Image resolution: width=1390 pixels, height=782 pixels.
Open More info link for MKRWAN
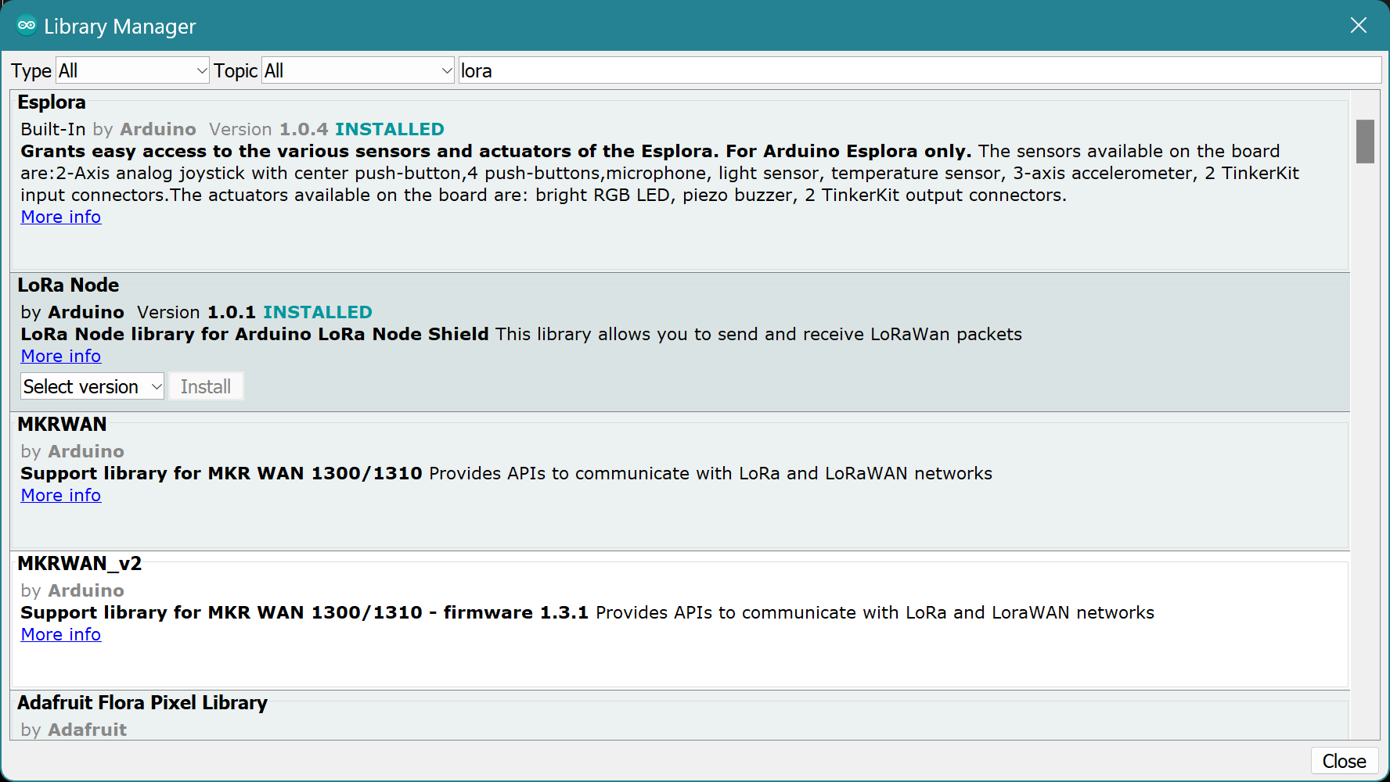[x=61, y=496]
